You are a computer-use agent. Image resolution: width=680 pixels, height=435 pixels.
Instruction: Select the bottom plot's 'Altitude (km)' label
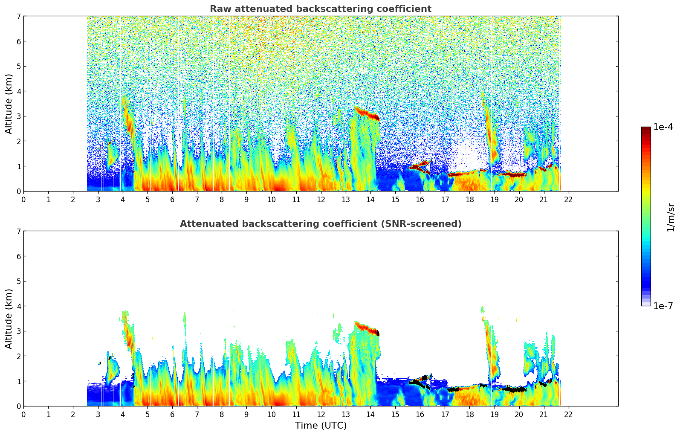pos(9,319)
